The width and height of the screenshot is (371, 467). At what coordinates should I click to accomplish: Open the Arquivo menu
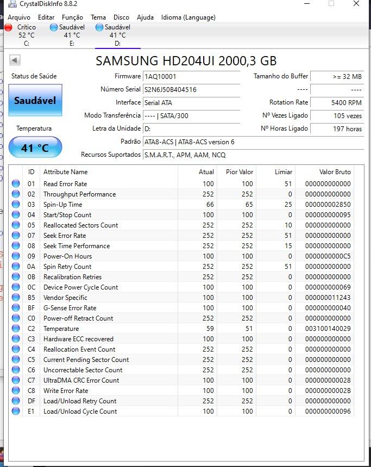pos(18,17)
